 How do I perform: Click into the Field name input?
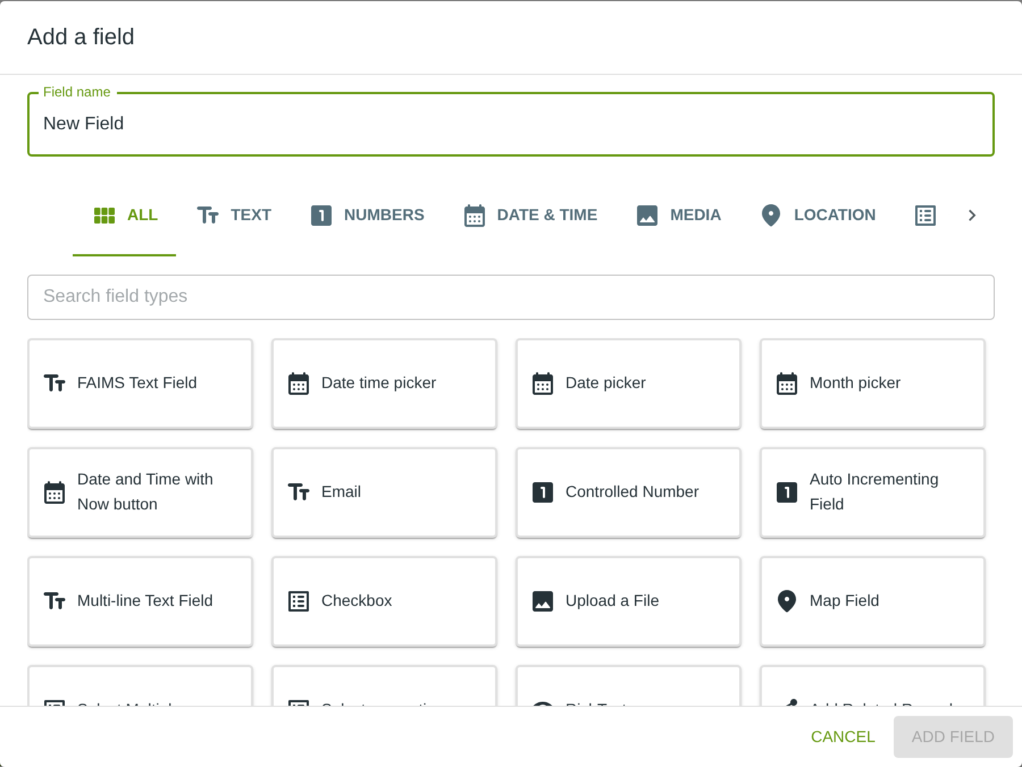click(x=511, y=124)
